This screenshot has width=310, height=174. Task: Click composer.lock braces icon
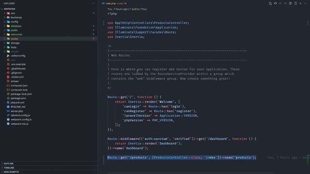[8, 90]
